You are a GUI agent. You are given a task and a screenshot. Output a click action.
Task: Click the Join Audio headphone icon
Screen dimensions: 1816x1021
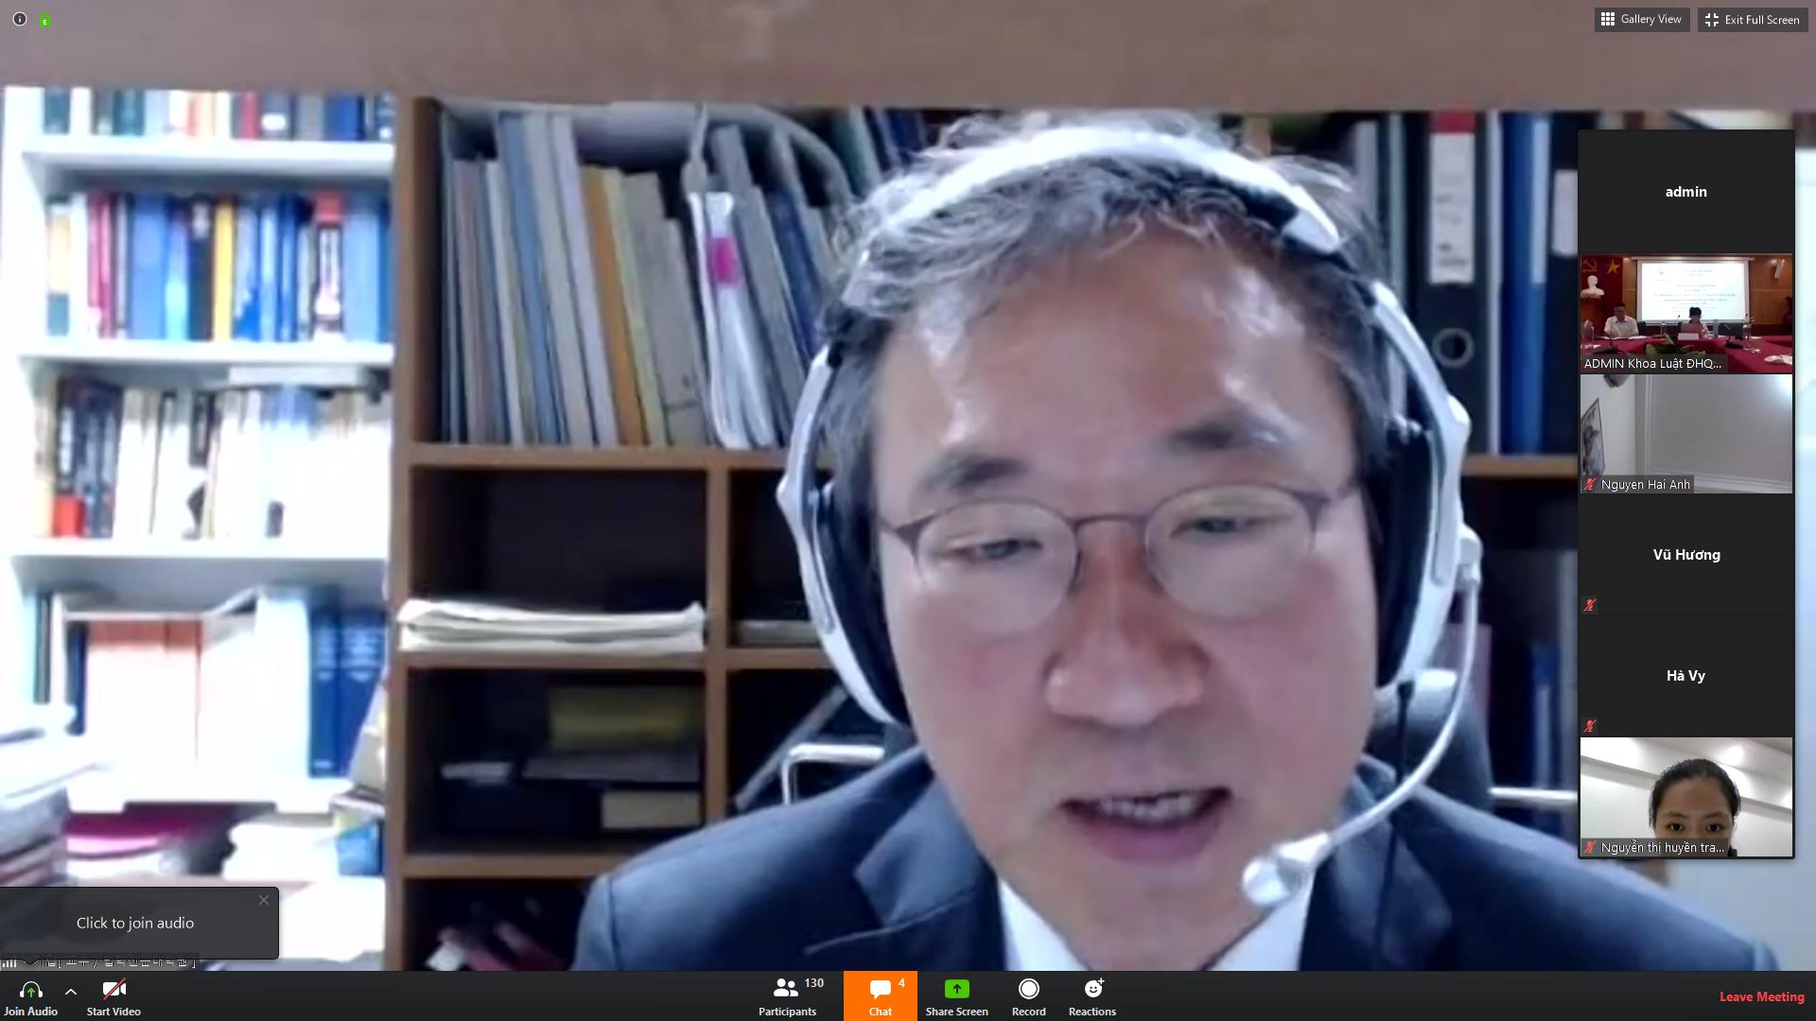(x=30, y=990)
